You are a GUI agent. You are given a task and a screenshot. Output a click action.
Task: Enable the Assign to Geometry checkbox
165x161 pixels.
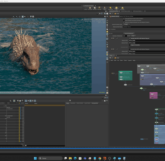[130, 45]
